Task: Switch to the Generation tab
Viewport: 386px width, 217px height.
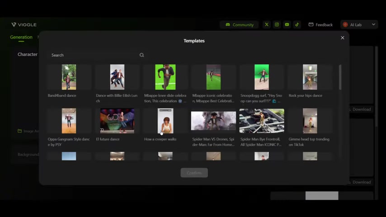Action: [21, 37]
